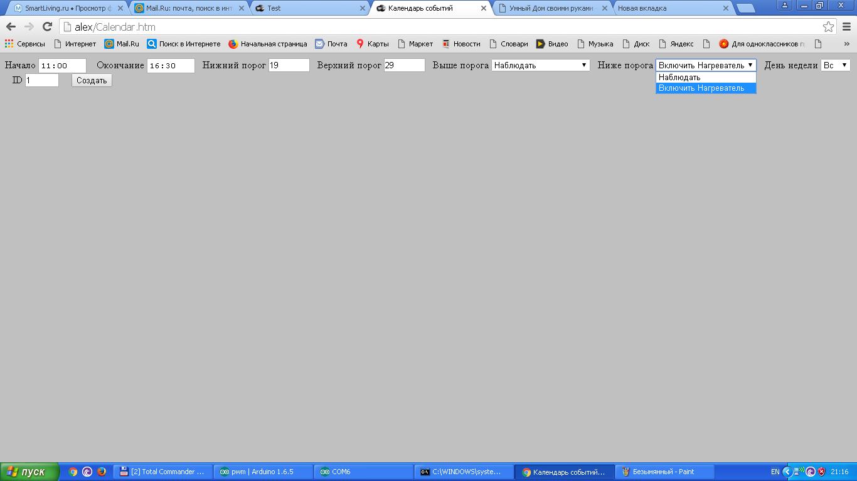Switch to the C:\WINDOWS\syste... console window
857x481 pixels.
pyautogui.click(x=464, y=472)
